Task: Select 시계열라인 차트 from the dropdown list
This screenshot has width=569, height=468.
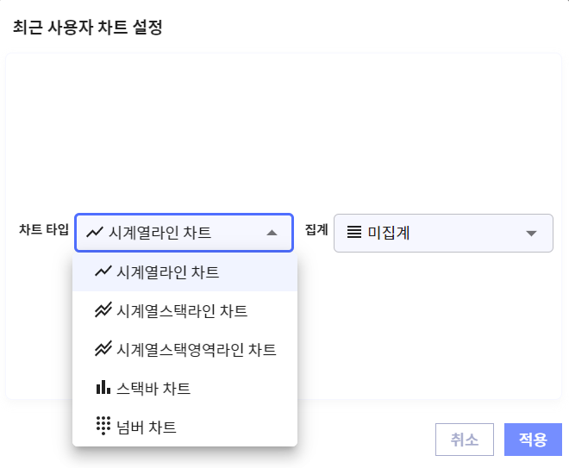Action: click(168, 272)
